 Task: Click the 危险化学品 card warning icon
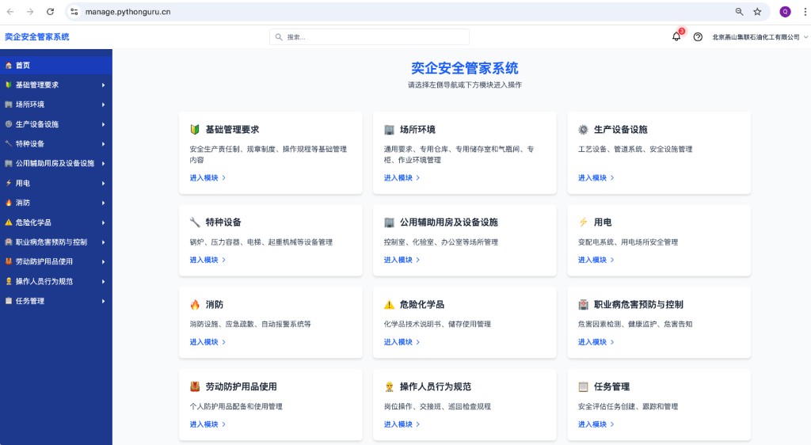click(x=389, y=304)
